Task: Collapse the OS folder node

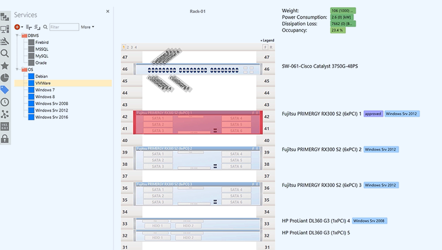Action: 18,69
